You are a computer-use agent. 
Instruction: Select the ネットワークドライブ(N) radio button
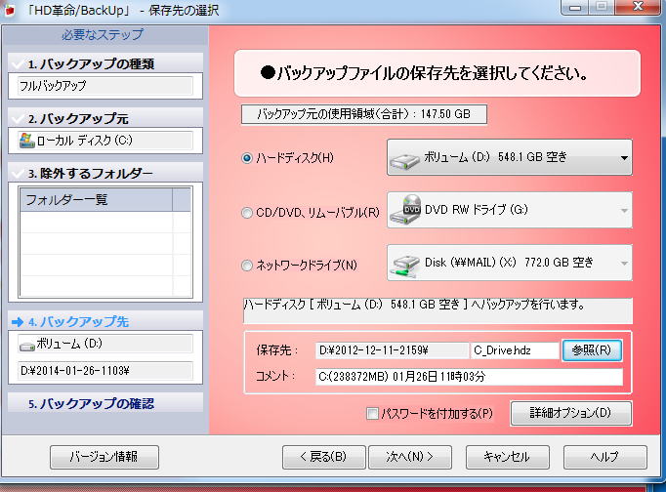point(246,264)
